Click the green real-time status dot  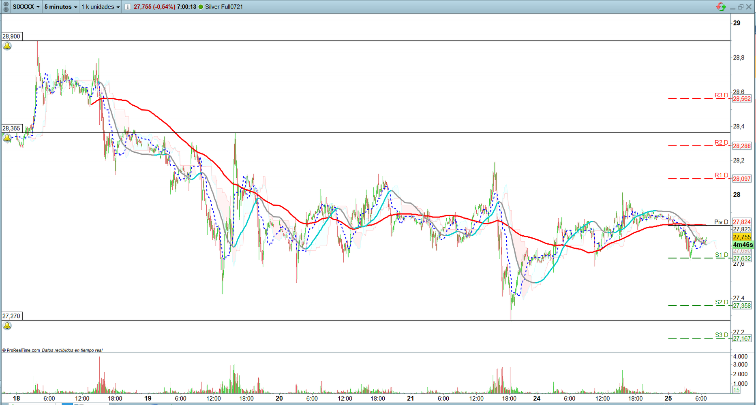201,7
